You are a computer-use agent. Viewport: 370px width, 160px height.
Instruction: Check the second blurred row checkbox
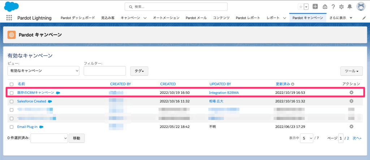[x=12, y=118]
